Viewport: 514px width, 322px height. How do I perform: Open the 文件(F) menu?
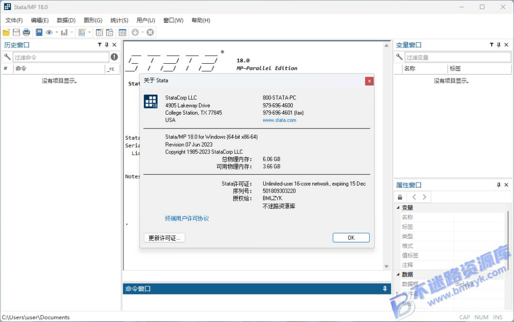pyautogui.click(x=14, y=20)
